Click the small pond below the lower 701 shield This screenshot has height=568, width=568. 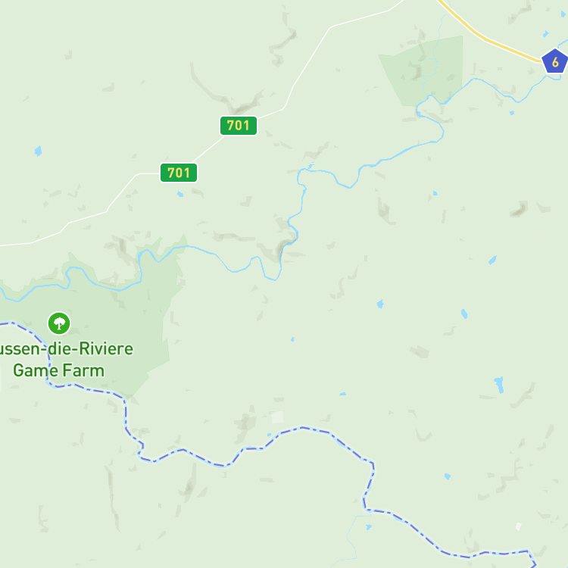click(x=180, y=194)
